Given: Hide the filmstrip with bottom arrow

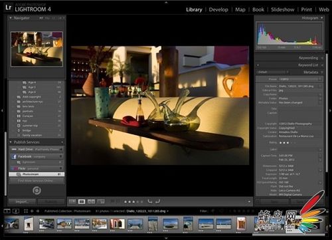Looking at the screenshot, I should click(x=166, y=238).
